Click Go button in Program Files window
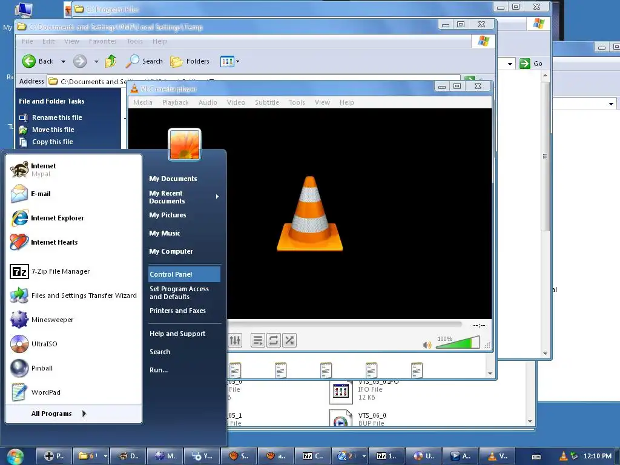Image resolution: width=620 pixels, height=465 pixels. tap(531, 64)
